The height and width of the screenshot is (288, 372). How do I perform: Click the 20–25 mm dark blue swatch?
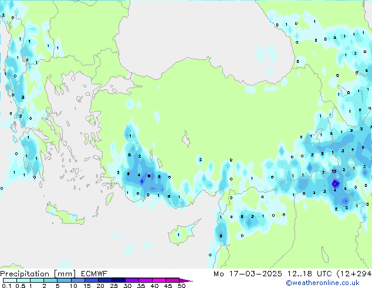[105, 280]
